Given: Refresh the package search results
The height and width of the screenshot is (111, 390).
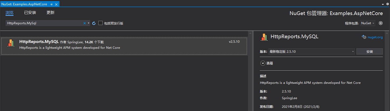Looking at the screenshot, I should [x=94, y=23].
